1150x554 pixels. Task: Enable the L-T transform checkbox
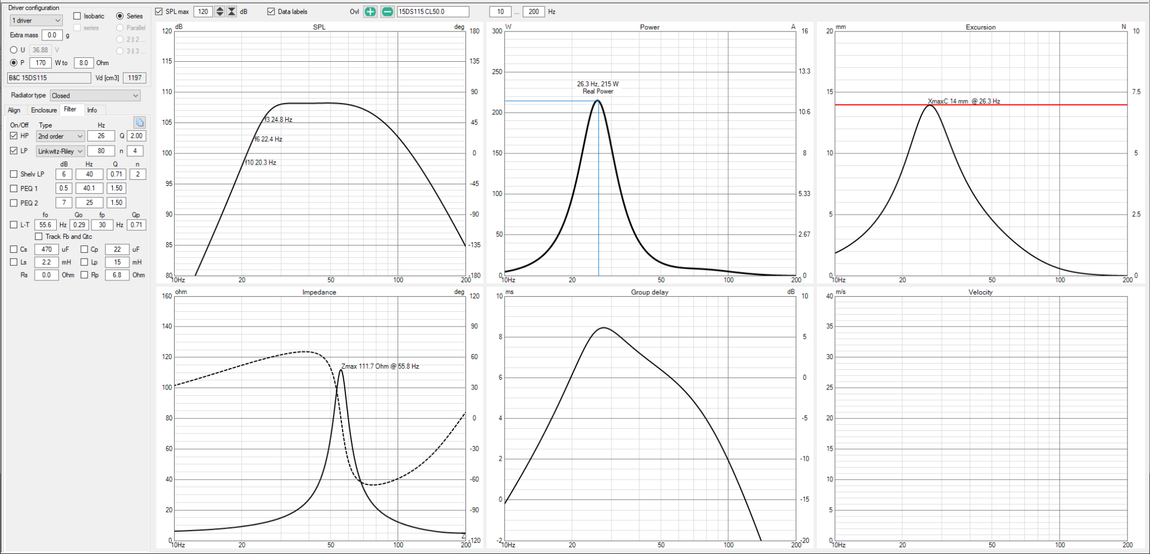click(14, 225)
